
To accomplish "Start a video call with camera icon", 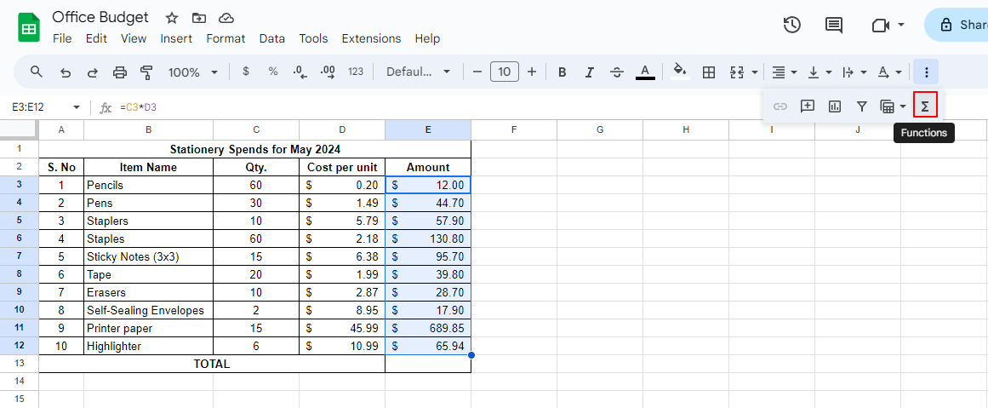I will (880, 25).
